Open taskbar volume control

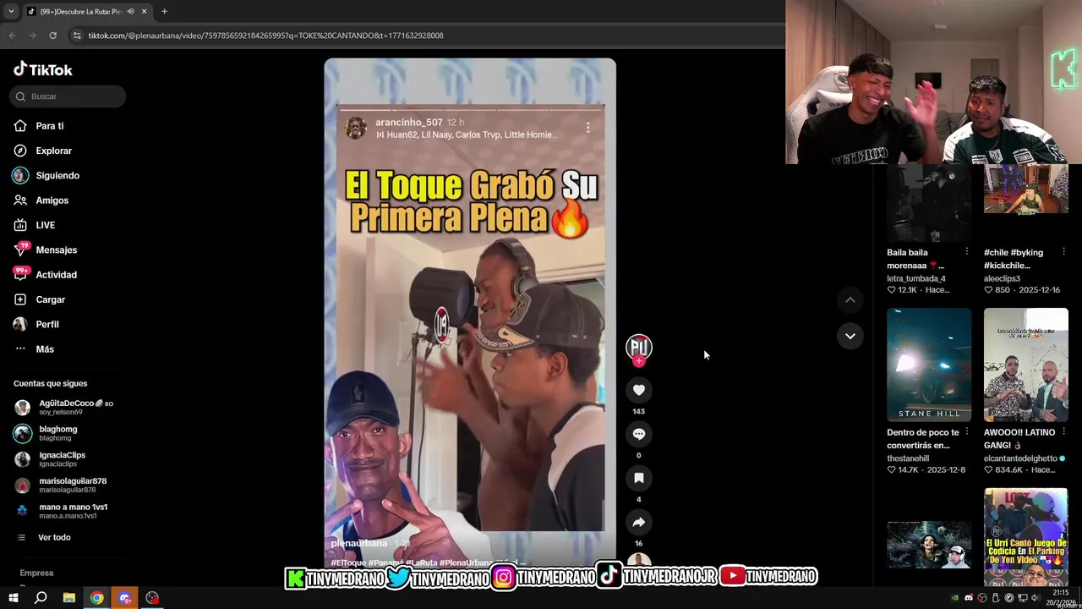click(1034, 598)
